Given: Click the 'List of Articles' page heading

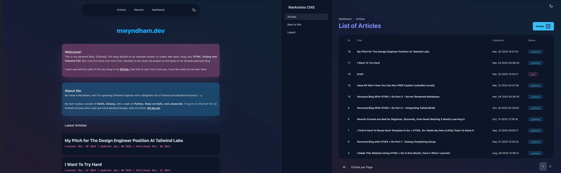Looking at the screenshot, I should (360, 26).
